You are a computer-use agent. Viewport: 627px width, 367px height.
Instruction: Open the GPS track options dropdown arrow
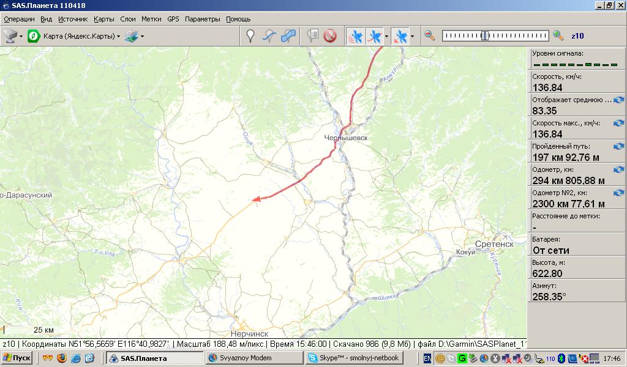(x=387, y=36)
